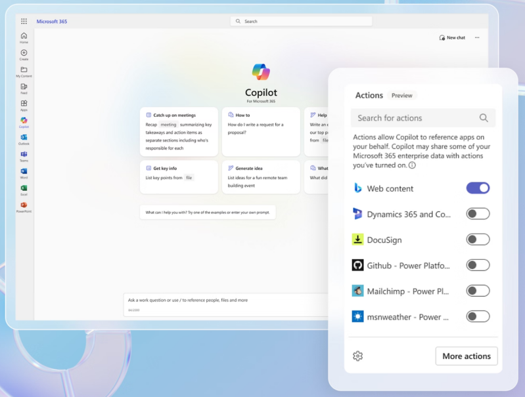
Task: Open Apps in the sidebar
Action: click(24, 106)
